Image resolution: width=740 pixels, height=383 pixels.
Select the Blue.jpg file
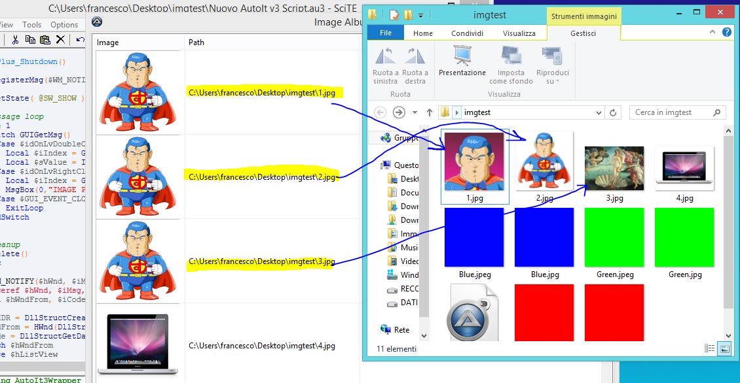pyautogui.click(x=544, y=243)
